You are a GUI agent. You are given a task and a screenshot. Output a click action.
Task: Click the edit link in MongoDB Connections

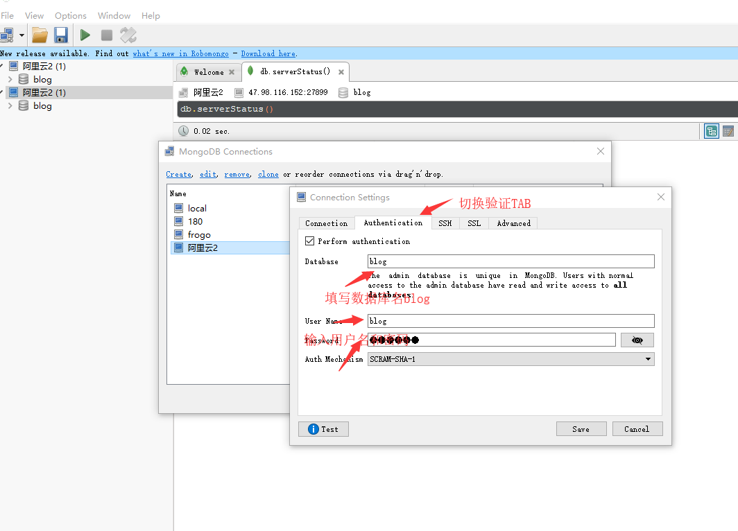pos(208,174)
